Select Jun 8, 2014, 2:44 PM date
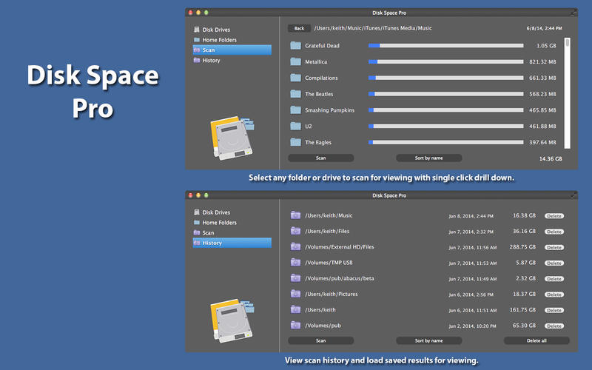592x370 pixels. [471, 216]
